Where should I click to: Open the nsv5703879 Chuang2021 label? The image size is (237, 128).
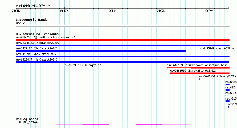click(83, 65)
